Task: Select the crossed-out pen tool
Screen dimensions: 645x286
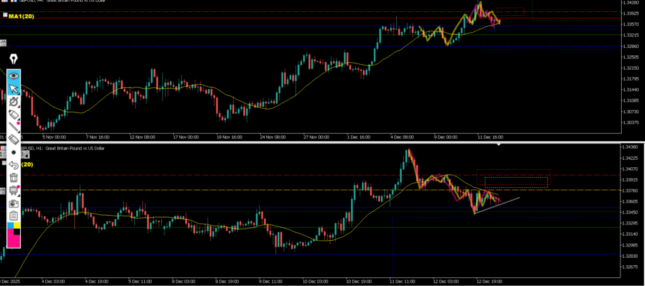Action: pos(14,101)
